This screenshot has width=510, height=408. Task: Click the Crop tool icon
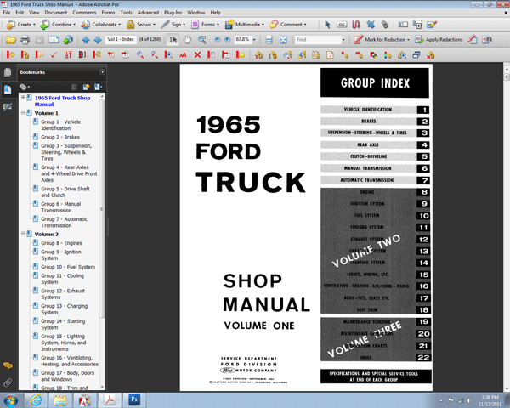pyautogui.click(x=371, y=25)
